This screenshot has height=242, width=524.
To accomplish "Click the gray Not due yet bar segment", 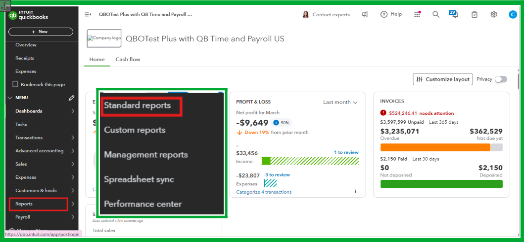I will click(x=497, y=147).
